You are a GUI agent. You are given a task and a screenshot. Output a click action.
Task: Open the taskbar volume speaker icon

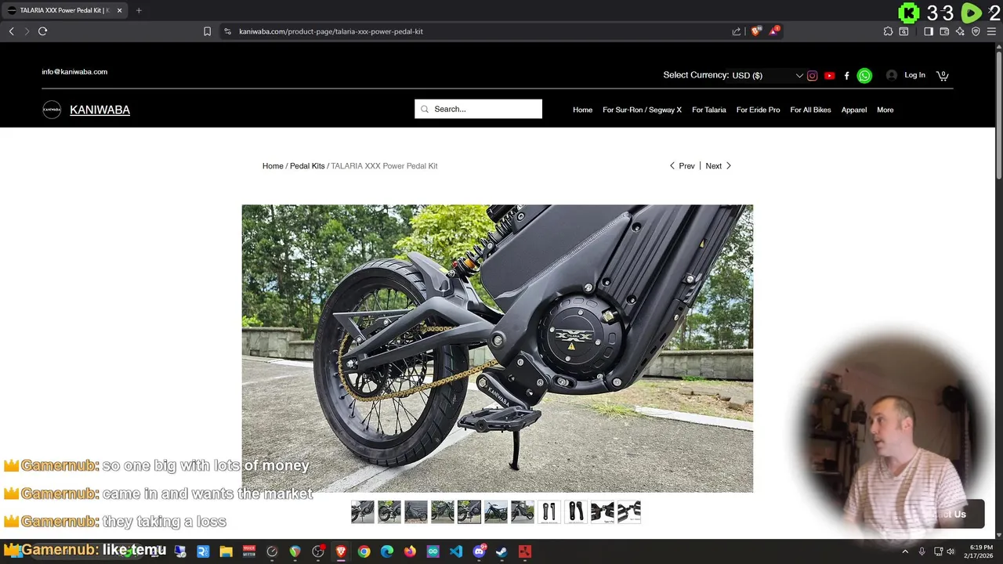point(950,551)
